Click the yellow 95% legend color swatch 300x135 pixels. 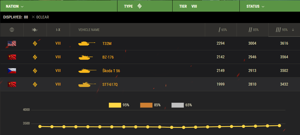(115, 105)
